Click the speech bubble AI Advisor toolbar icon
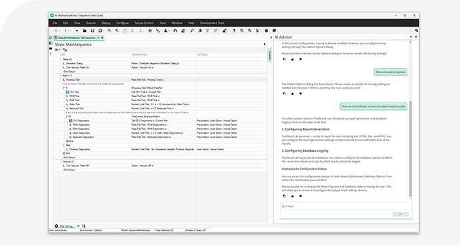 (x=274, y=31)
